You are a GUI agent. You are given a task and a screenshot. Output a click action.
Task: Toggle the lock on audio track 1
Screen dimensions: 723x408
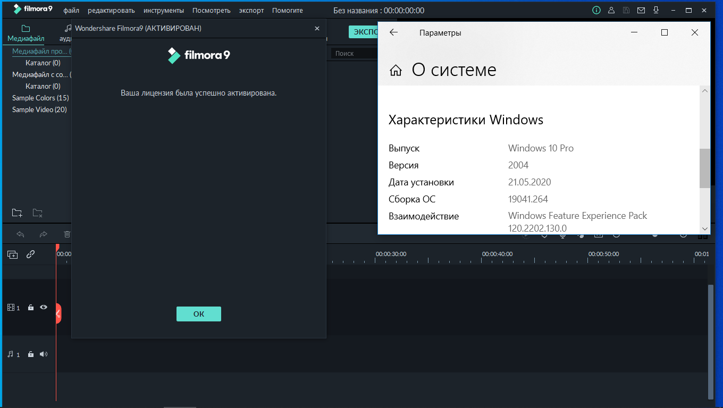[31, 354]
